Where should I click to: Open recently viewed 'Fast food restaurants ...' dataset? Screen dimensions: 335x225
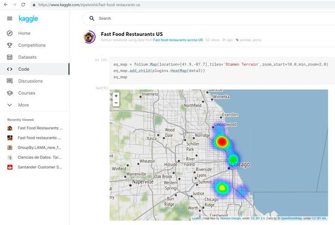39,138
